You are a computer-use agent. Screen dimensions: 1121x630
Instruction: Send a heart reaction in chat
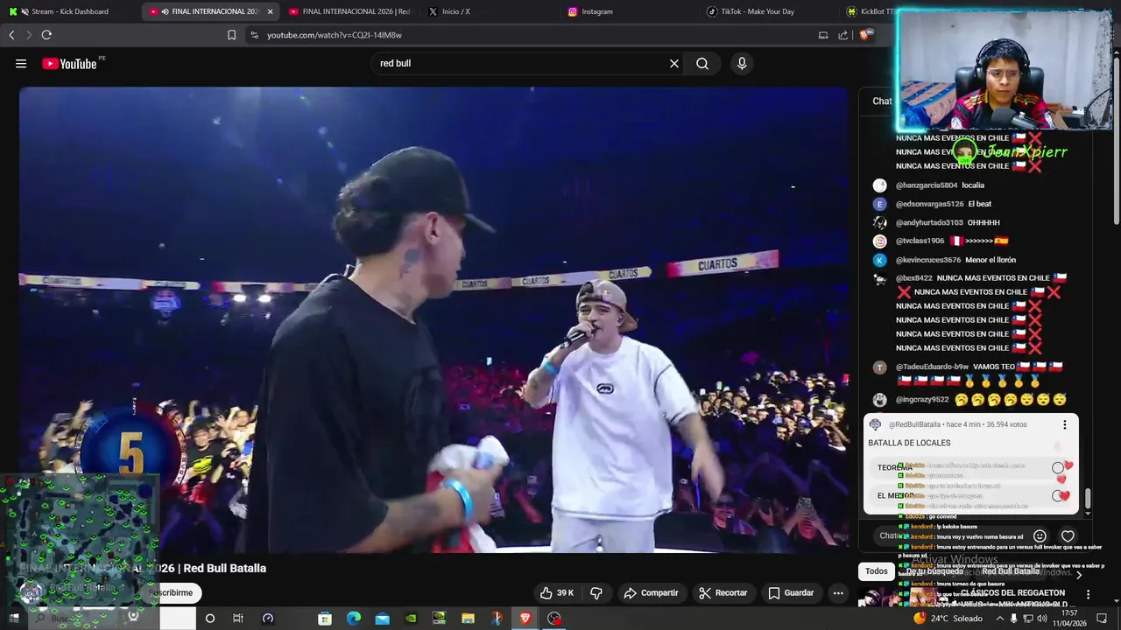pos(1068,535)
